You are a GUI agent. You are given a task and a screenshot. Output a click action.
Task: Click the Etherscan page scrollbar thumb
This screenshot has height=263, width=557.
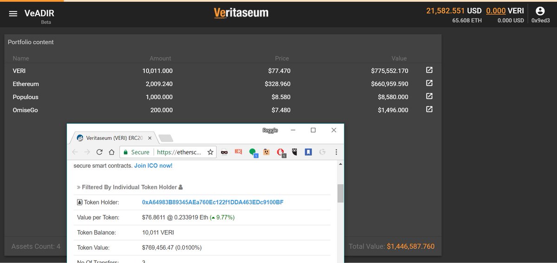click(x=340, y=193)
